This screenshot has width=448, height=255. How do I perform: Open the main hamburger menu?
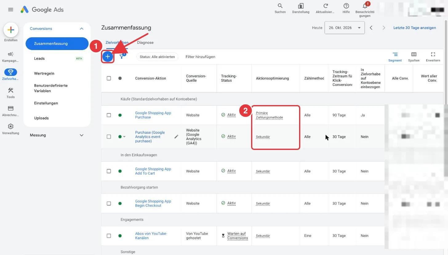point(10,10)
